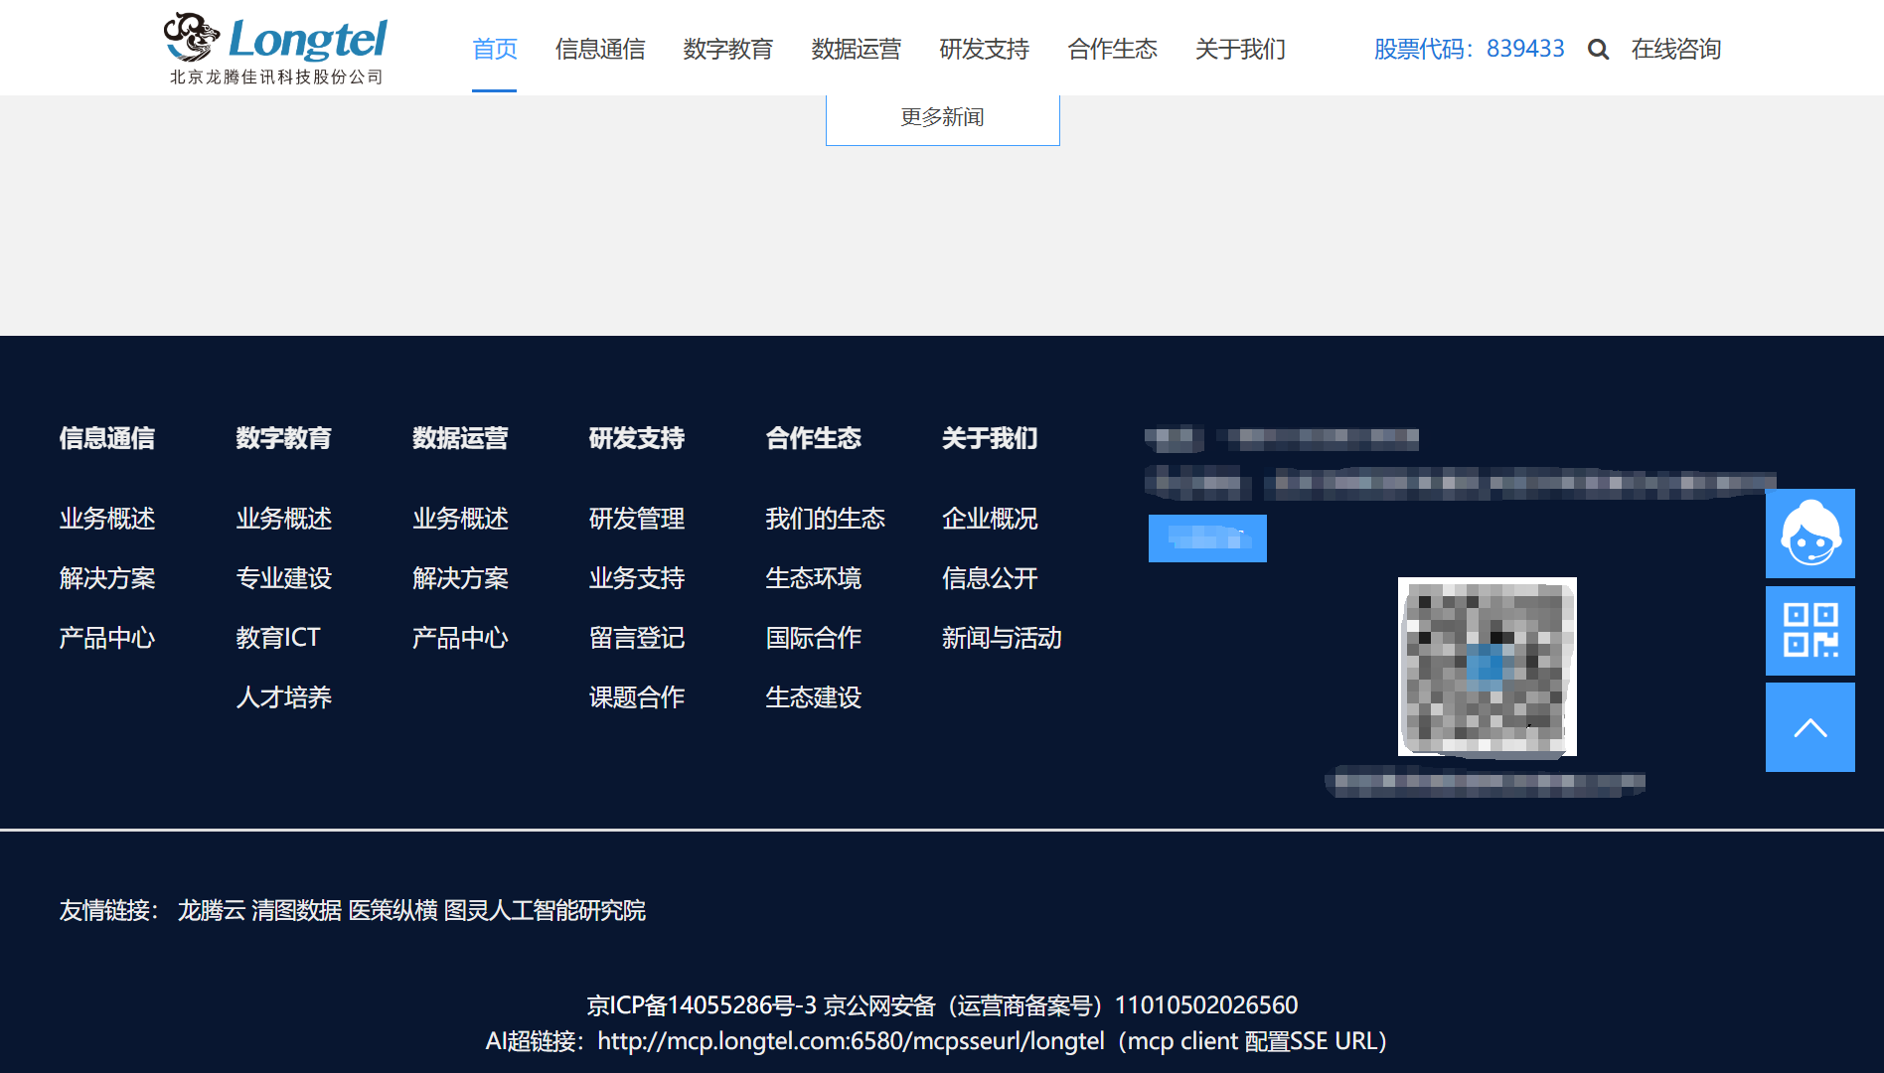Open footer heading 数据运营
Image resolution: width=1884 pixels, height=1073 pixels.
(x=460, y=438)
